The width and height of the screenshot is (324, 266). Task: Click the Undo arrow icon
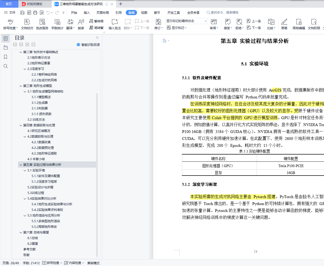[x=48, y=13]
